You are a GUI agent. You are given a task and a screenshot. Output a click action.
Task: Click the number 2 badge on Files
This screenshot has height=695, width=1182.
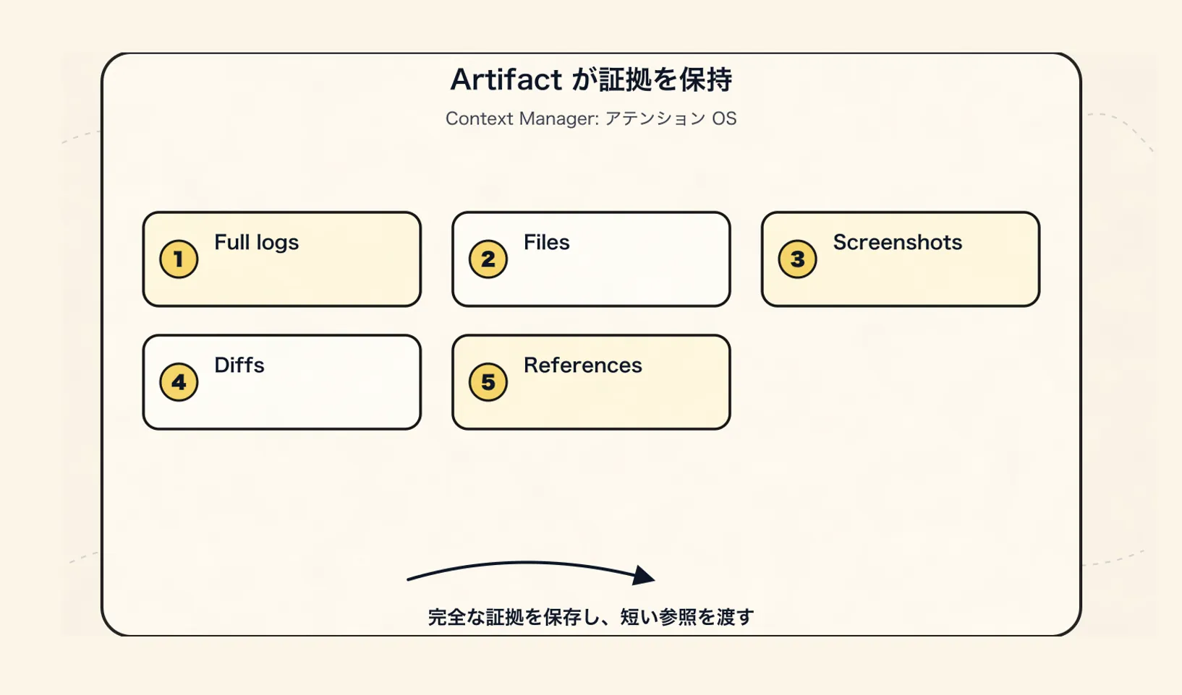point(488,259)
